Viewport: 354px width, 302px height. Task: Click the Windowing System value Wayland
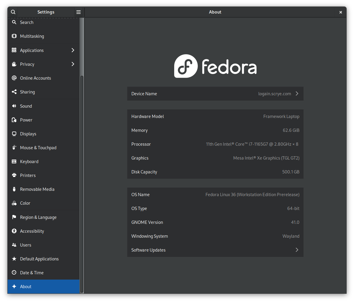[291, 236]
